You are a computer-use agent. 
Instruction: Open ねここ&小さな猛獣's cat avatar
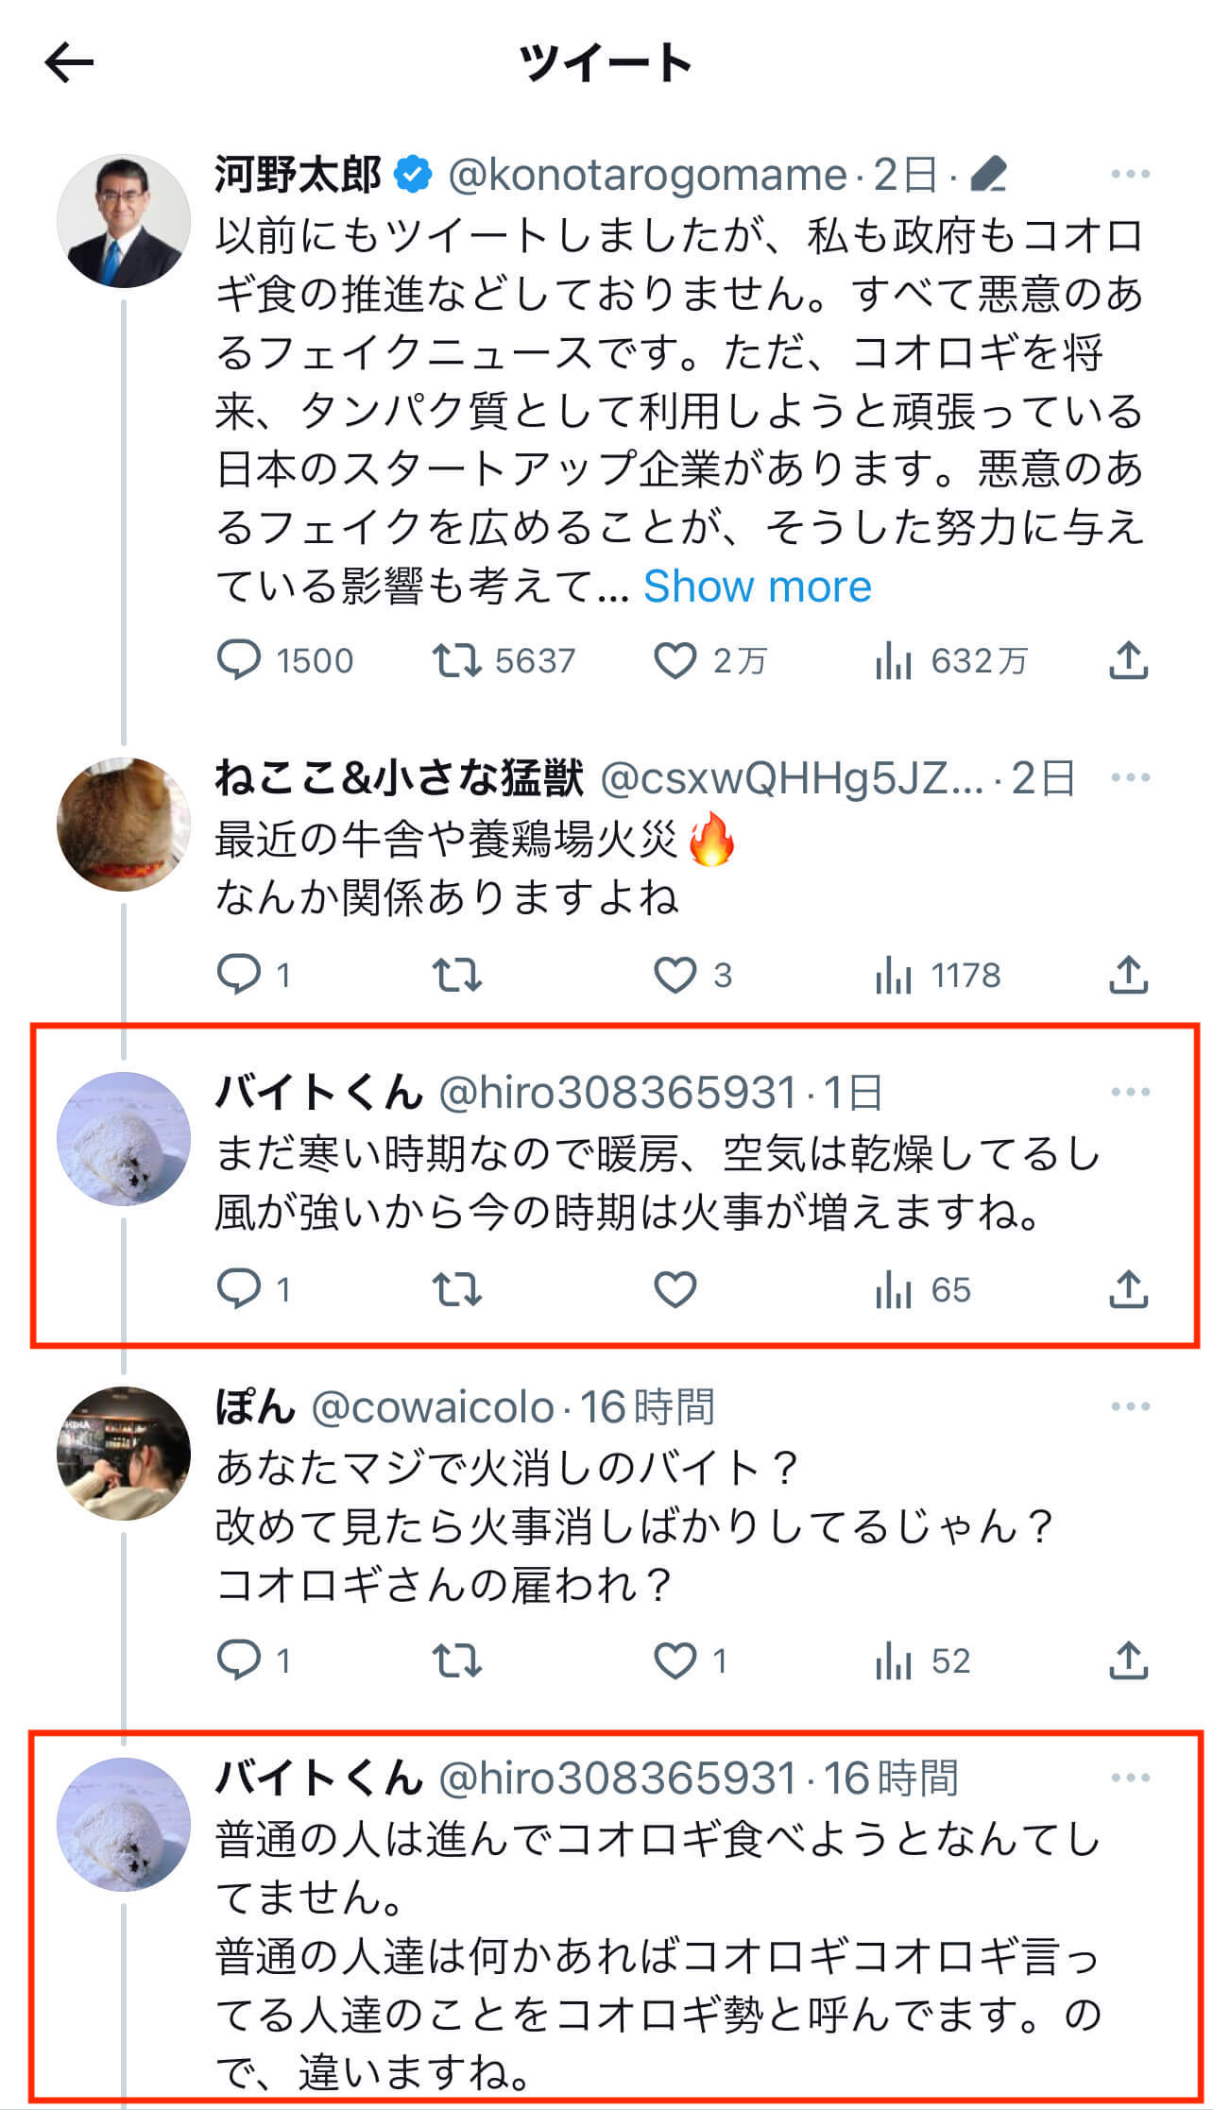point(124,824)
